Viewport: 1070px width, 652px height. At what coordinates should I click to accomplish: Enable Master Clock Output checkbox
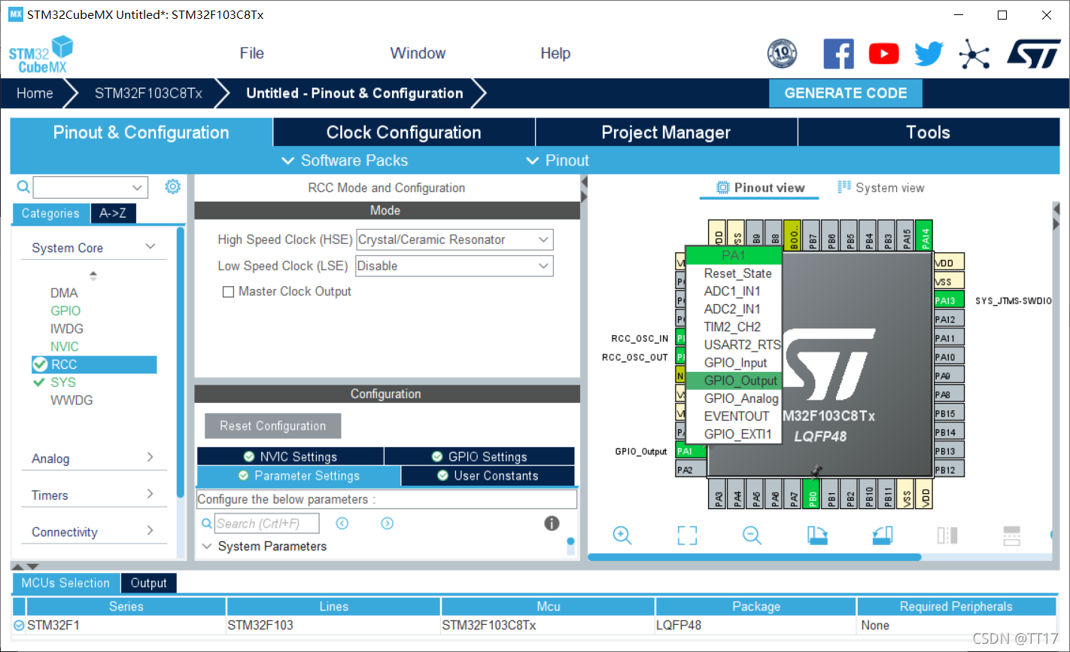click(228, 292)
